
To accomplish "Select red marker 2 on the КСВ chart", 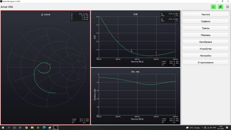I will coord(156,54).
